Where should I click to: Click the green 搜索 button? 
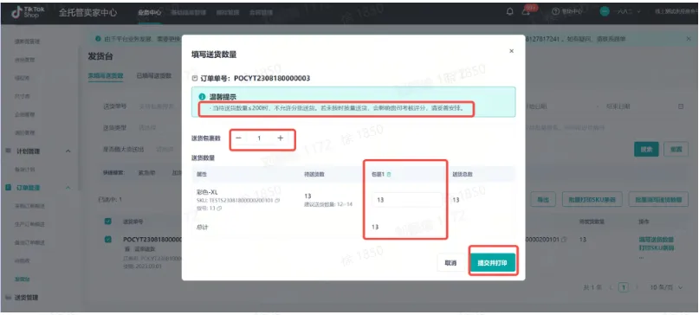click(x=646, y=149)
